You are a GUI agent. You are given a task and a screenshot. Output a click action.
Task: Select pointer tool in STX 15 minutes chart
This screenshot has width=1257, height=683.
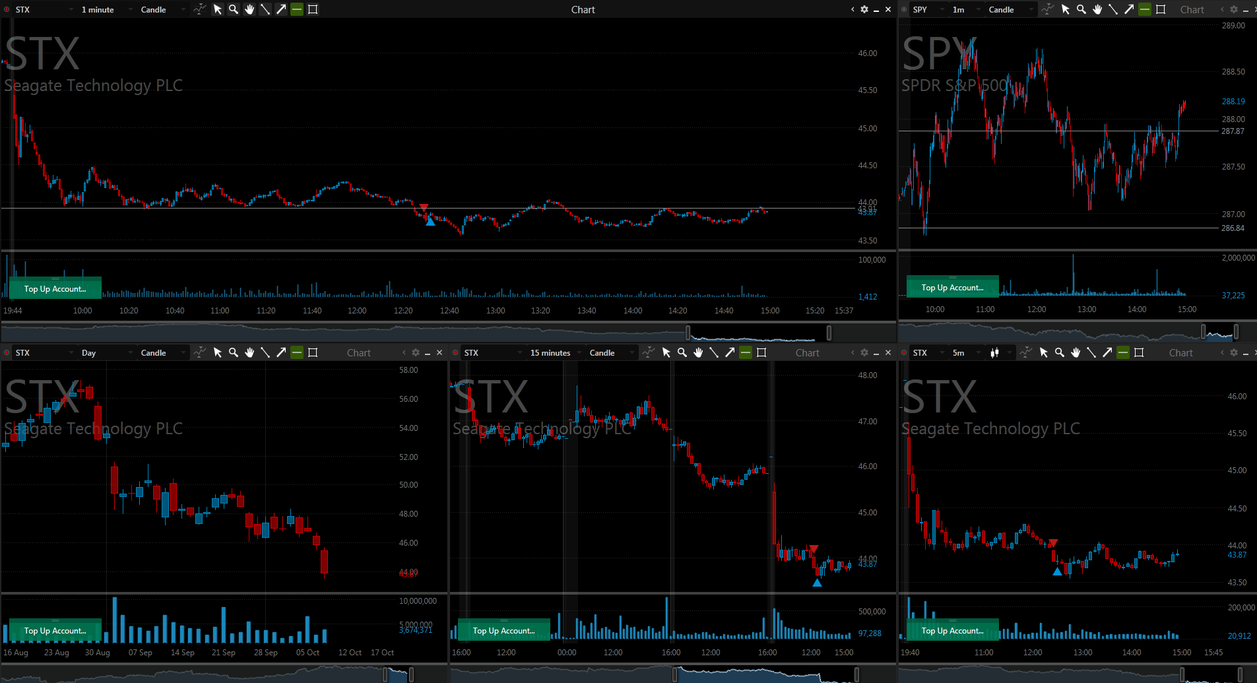666,352
